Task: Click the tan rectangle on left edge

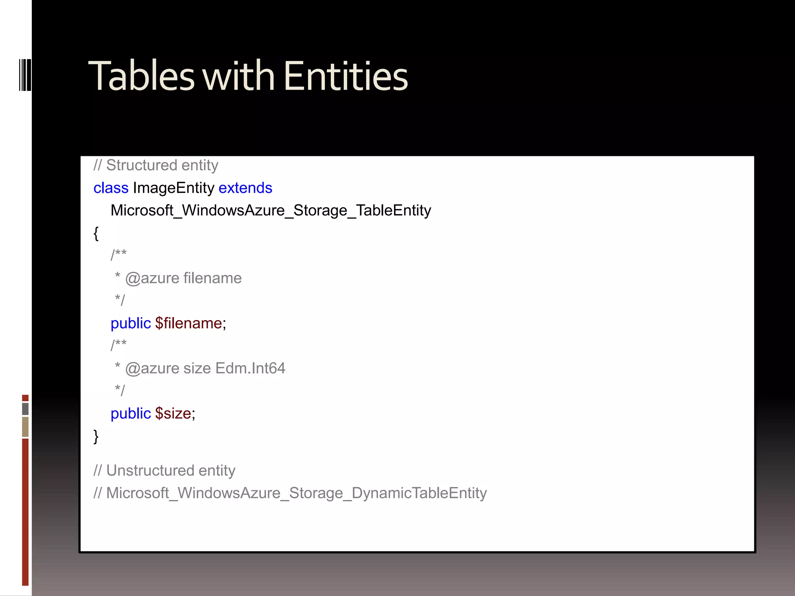Action: coord(25,426)
